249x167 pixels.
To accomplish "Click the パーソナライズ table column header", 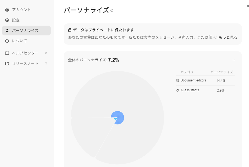I will point(222,72).
